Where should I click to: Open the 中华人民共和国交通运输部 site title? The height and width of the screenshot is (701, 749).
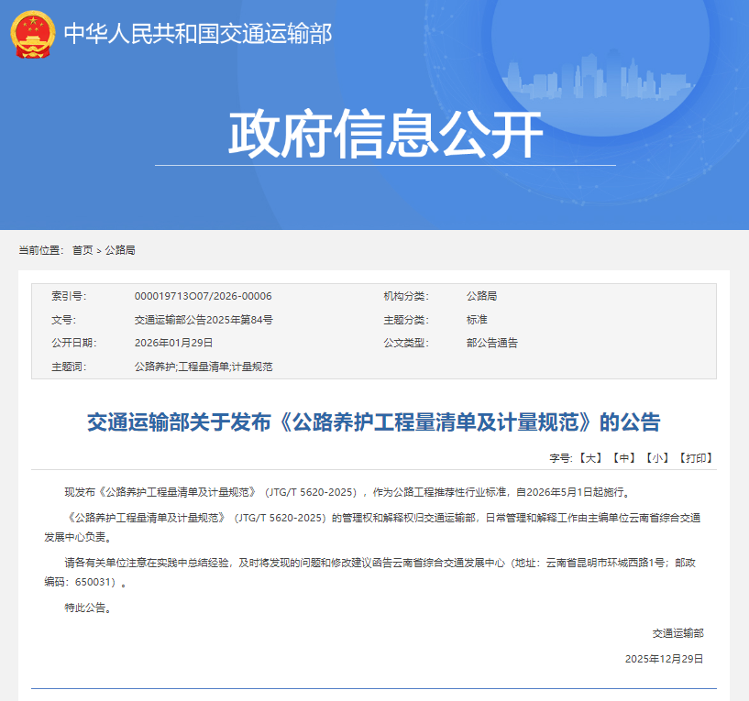point(197,34)
